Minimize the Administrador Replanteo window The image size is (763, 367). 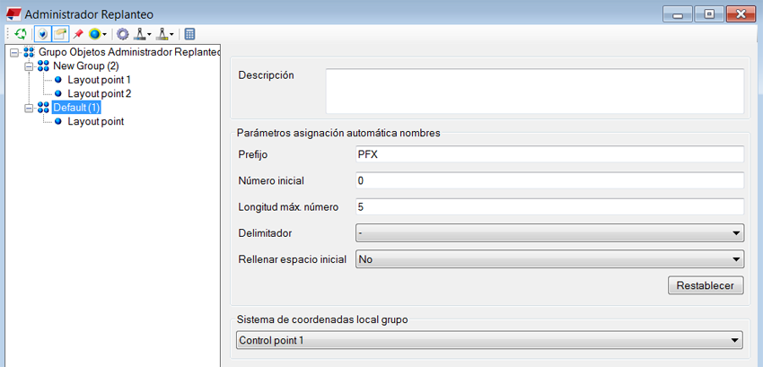point(678,14)
